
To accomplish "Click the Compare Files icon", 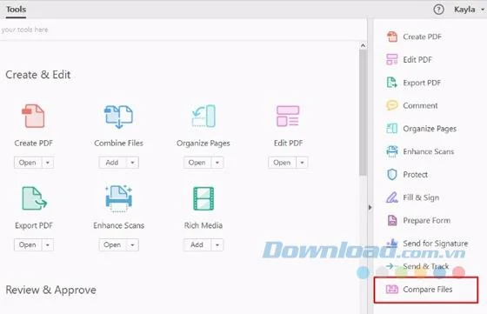I will coord(392,289).
